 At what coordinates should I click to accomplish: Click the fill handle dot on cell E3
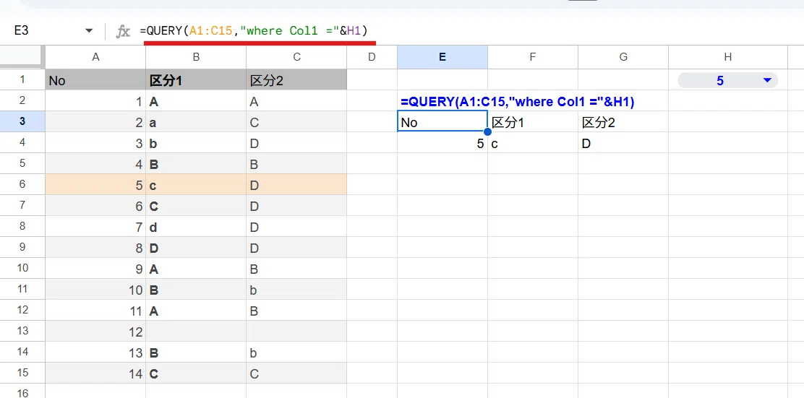click(x=487, y=131)
